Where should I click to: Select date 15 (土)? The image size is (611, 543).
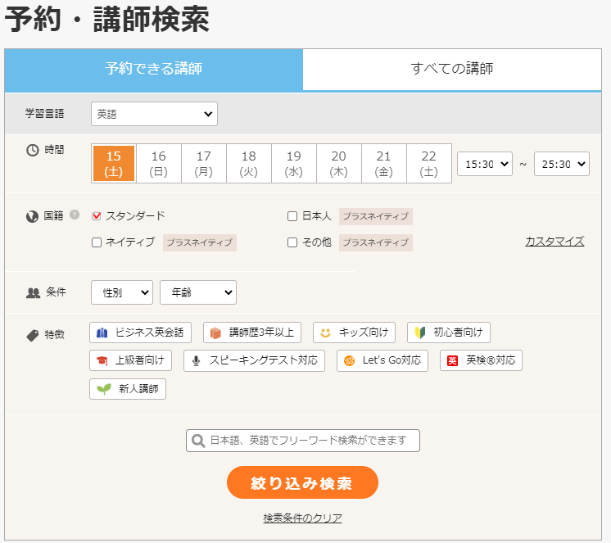point(114,164)
